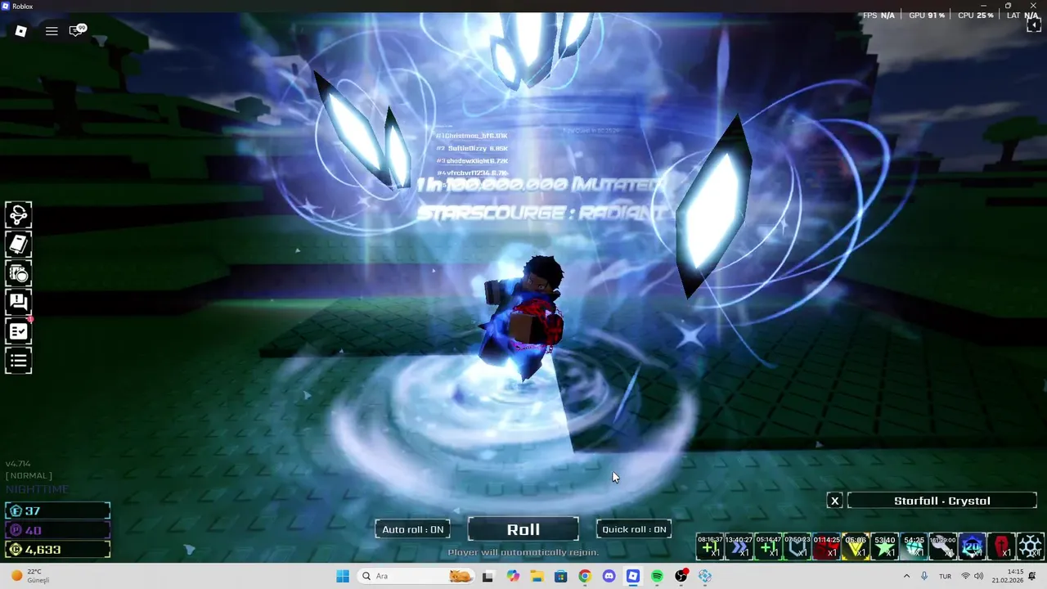1047x589 pixels.
Task: Expand the system tray hidden icons
Action: click(906, 576)
